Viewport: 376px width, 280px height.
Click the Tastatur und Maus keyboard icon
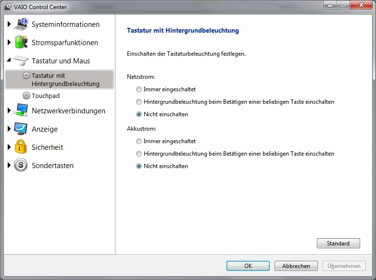(21, 61)
